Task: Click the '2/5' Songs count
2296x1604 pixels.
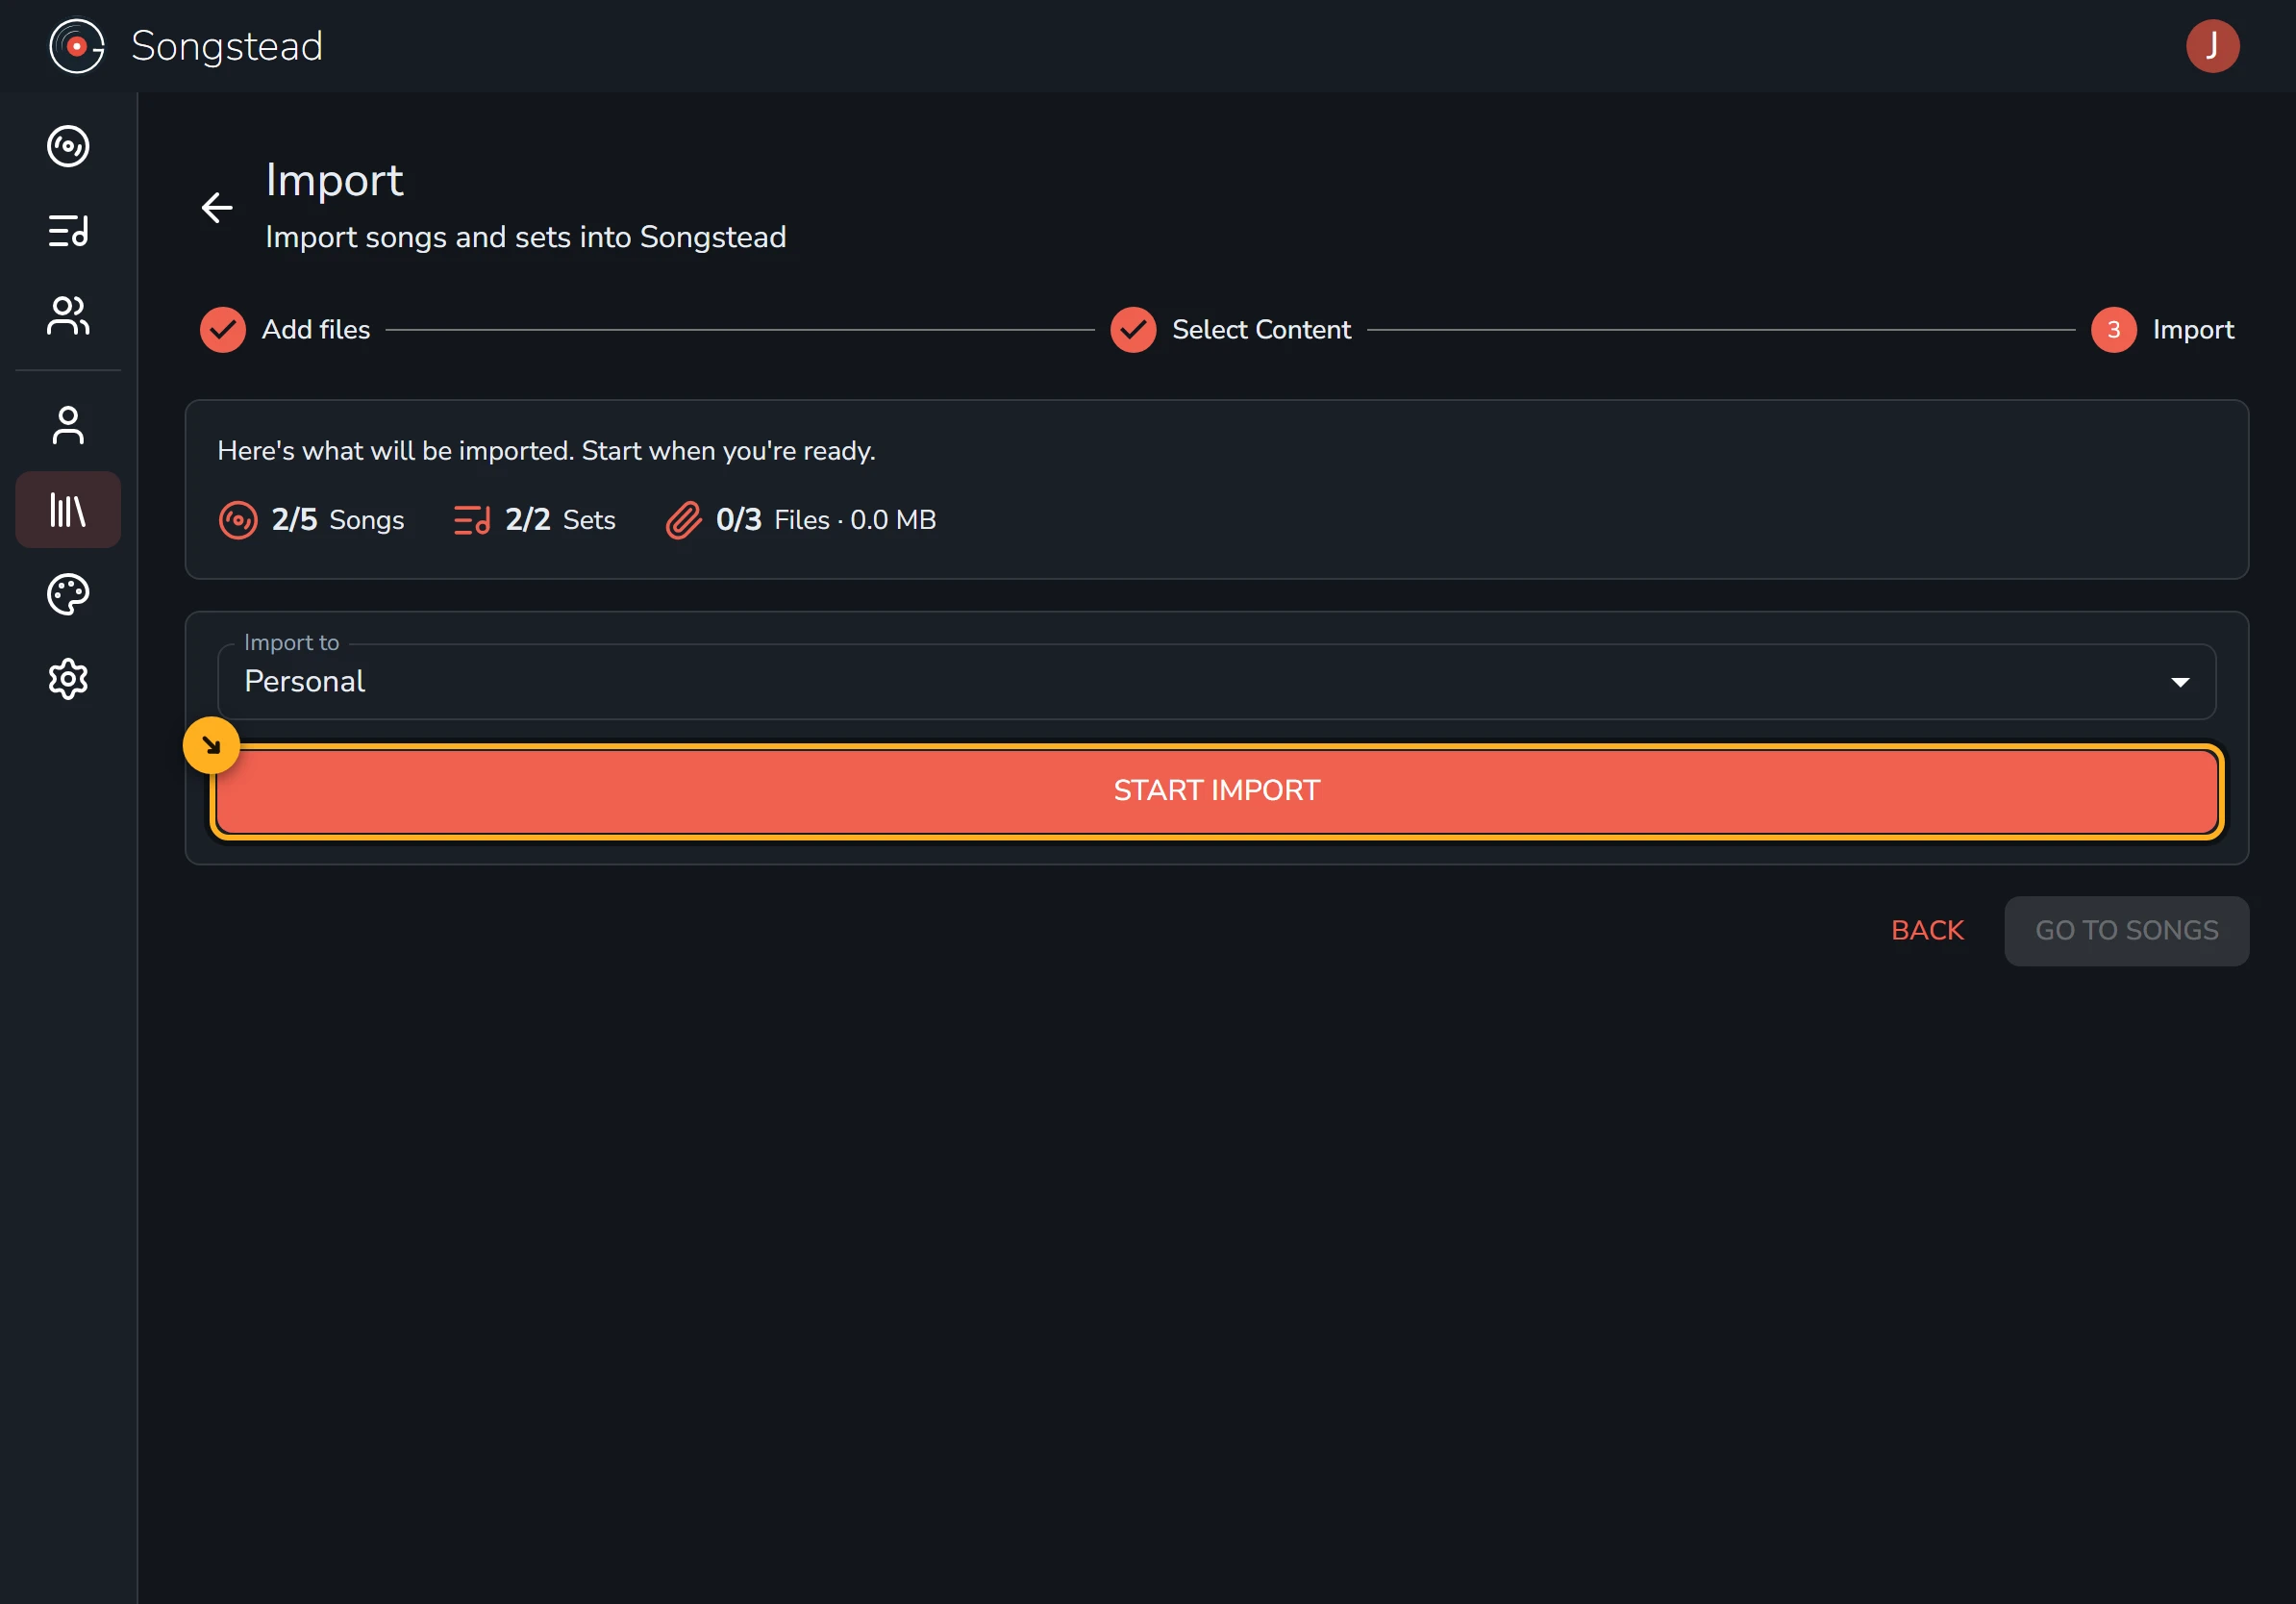Action: tap(294, 520)
